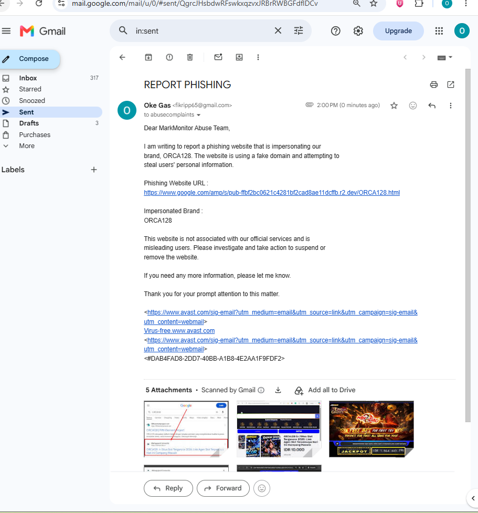478x513 pixels.
Task: Open the Chrome three-dot menu
Action: click(465, 3)
